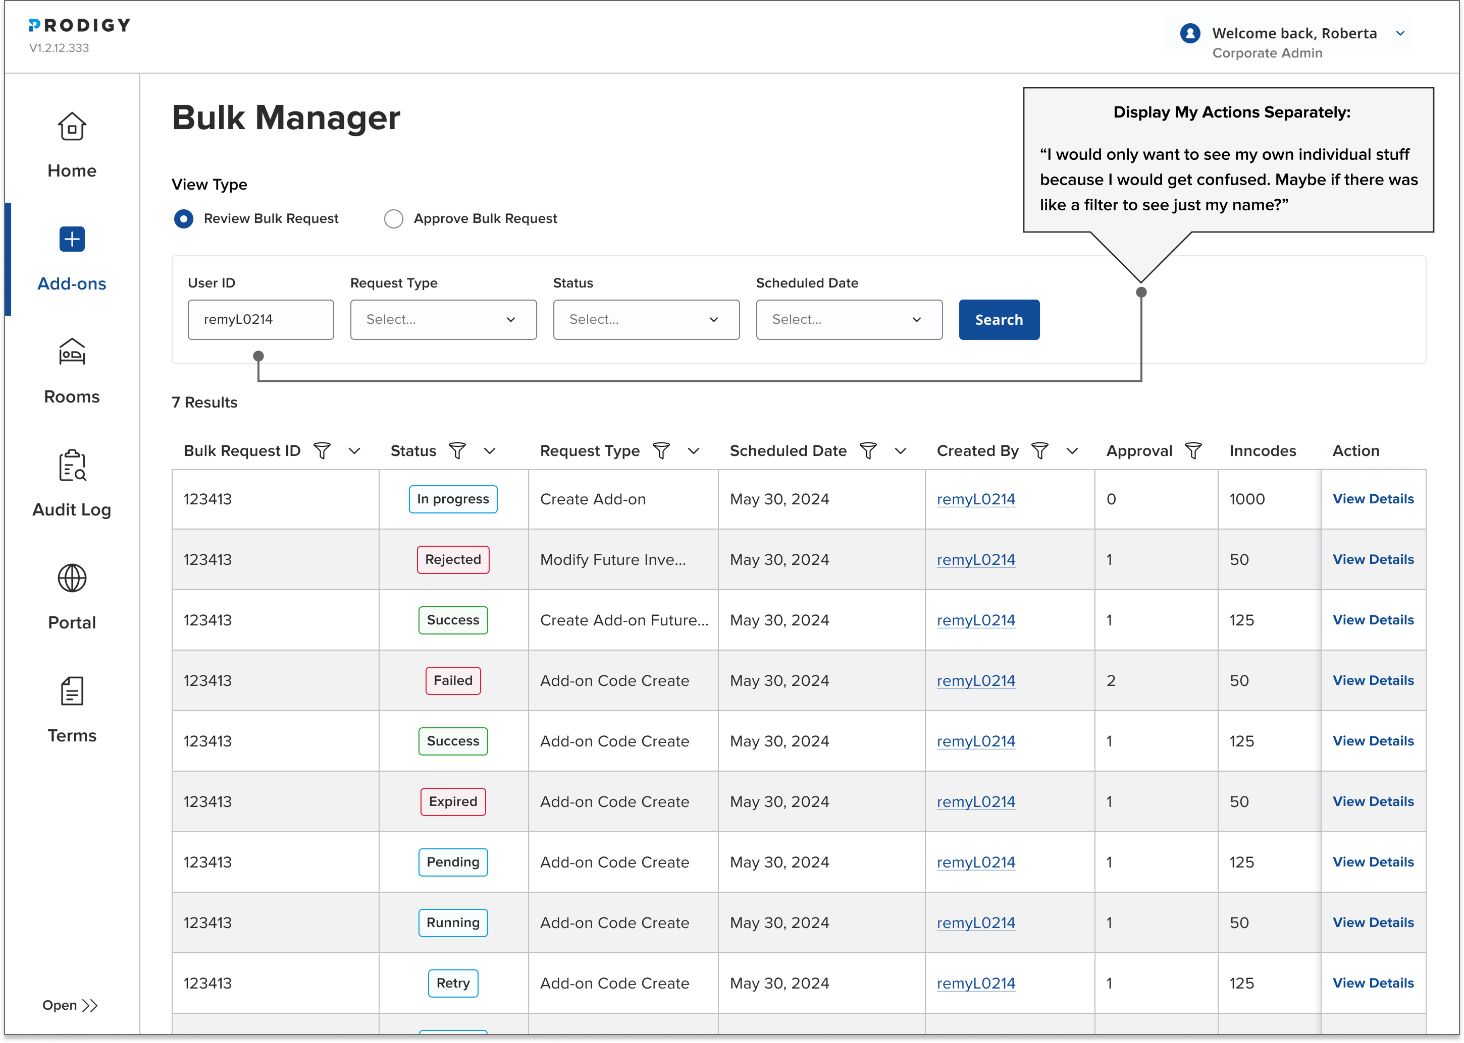
Task: Select Approve Bulk Request radio button
Action: 393,219
